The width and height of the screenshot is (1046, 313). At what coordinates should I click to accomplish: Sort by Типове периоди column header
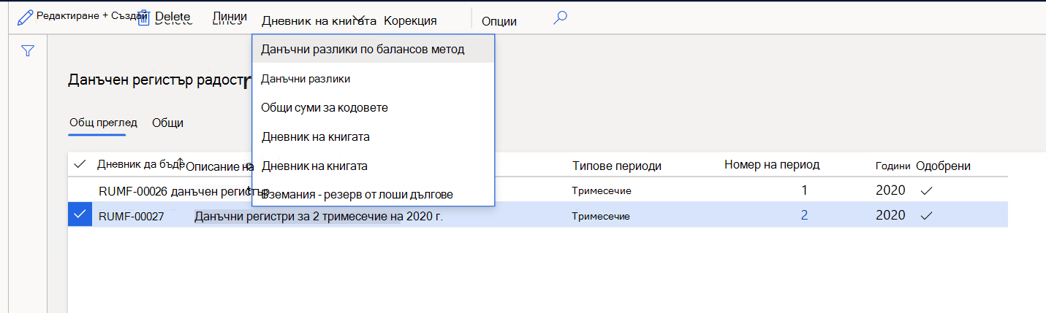pyautogui.click(x=617, y=166)
